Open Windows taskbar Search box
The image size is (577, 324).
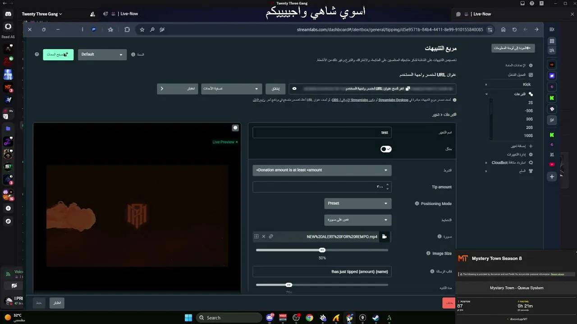pyautogui.click(x=228, y=318)
